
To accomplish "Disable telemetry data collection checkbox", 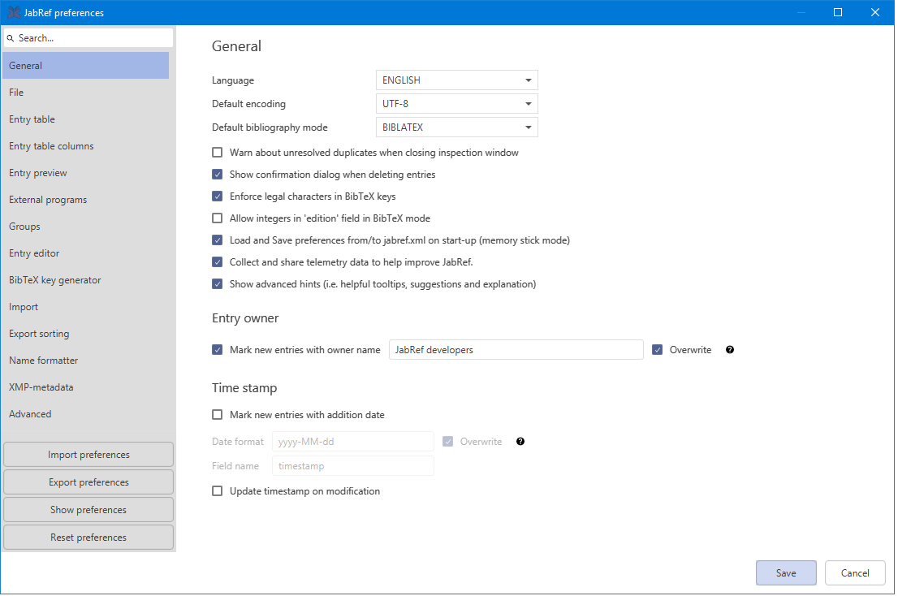I will (217, 262).
